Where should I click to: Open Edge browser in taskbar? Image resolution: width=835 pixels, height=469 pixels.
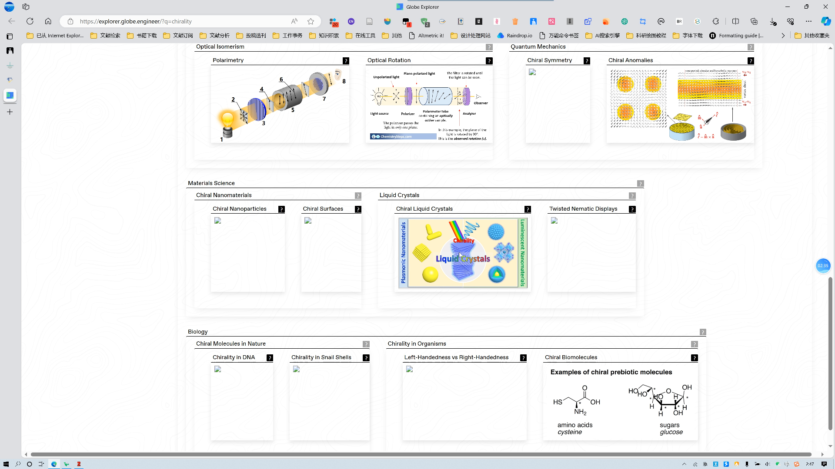pos(54,464)
